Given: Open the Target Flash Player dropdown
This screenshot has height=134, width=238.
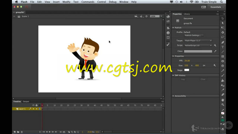Looking at the screenshot, I should [x=198, y=40].
